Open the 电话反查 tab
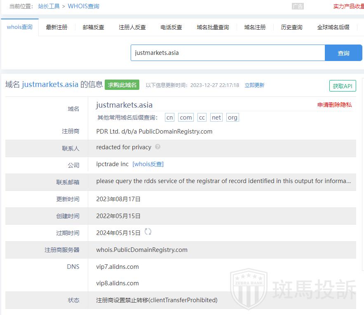The image size is (364, 315). [171, 27]
